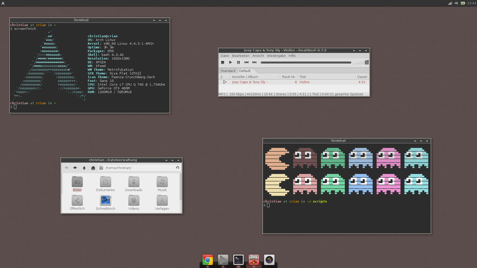Image resolution: width=477 pixels, height=268 pixels.
Task: Open the Hilfe menu
Action: (x=292, y=56)
